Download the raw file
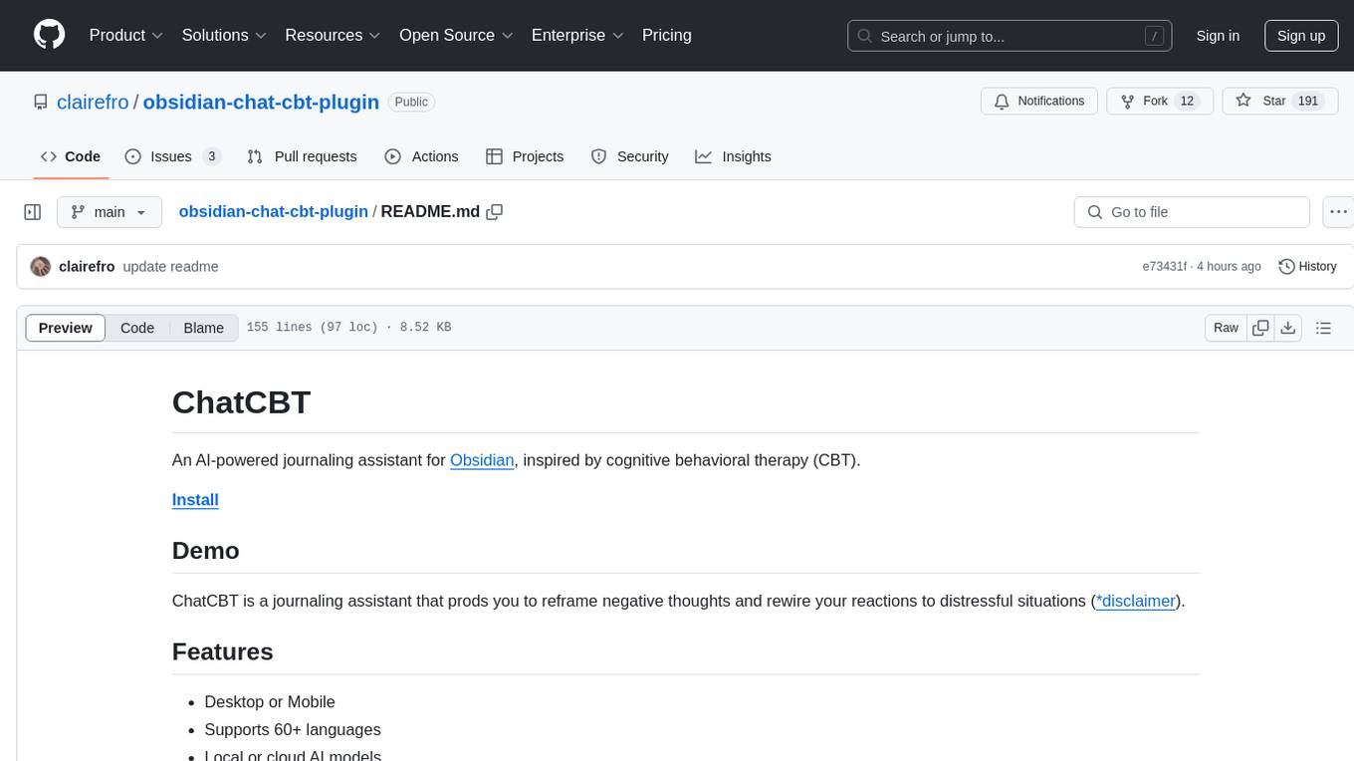 click(1287, 328)
